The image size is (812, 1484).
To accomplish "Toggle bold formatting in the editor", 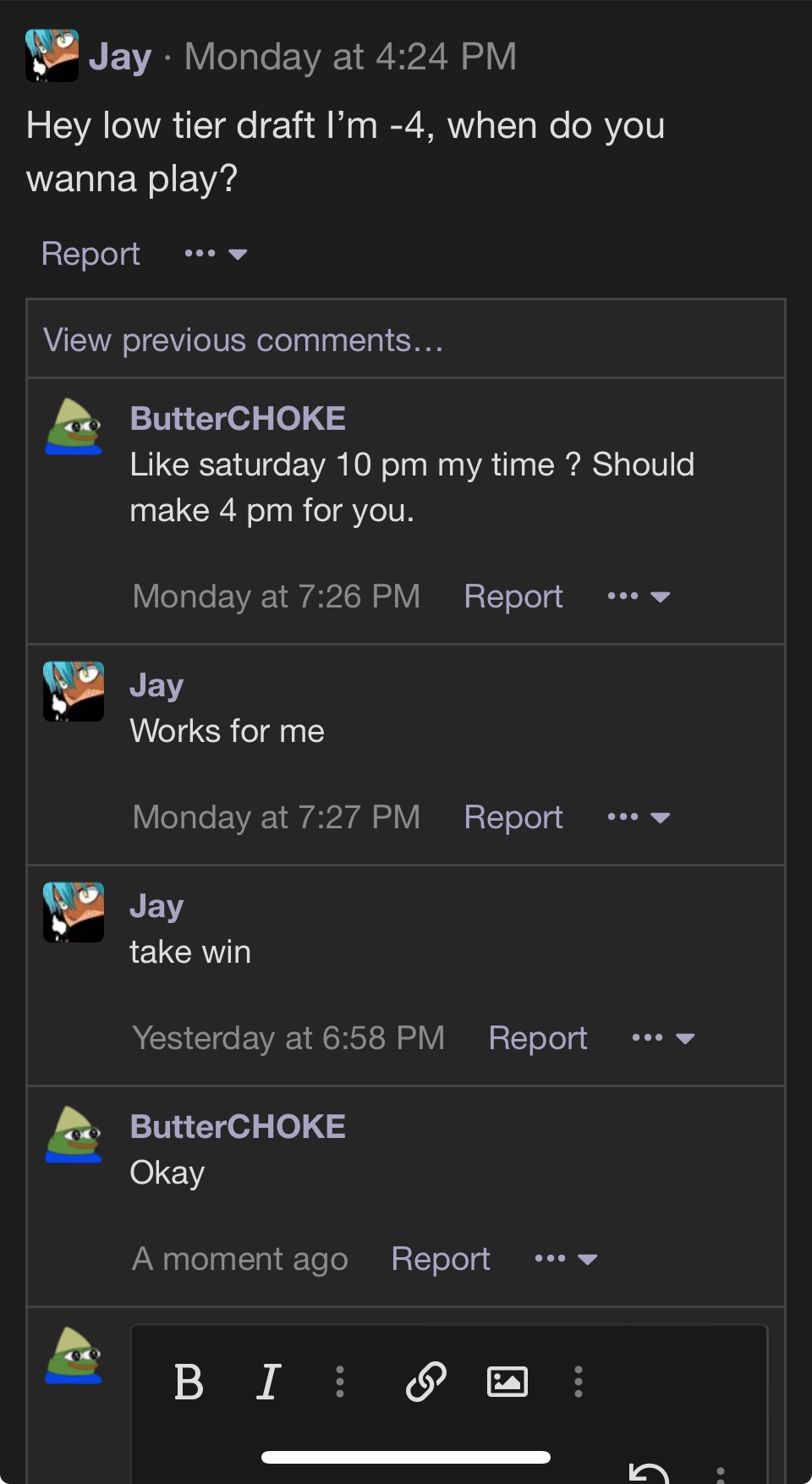I will pyautogui.click(x=189, y=1382).
